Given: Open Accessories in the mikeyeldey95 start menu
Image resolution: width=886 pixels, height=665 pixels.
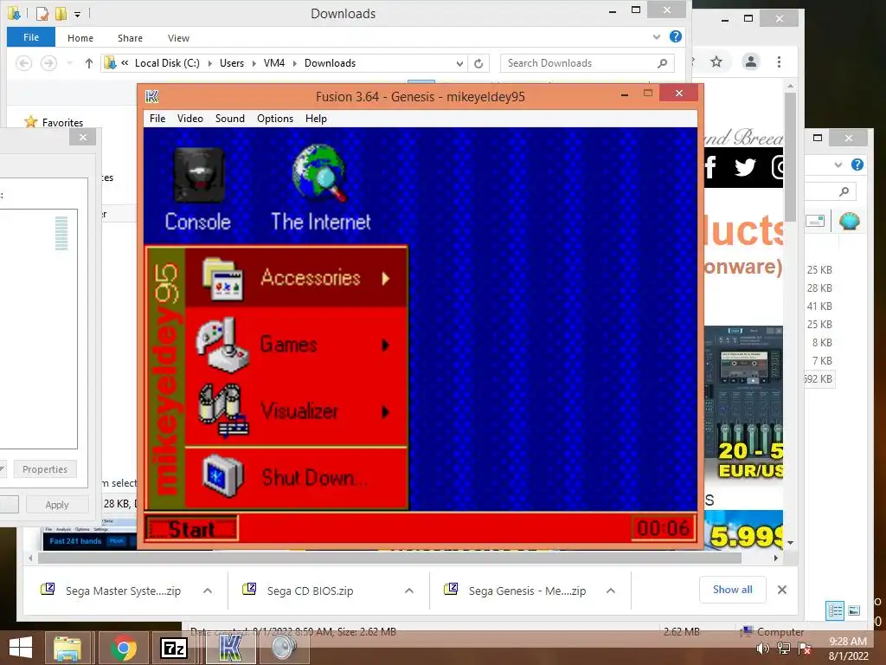Looking at the screenshot, I should coord(297,278).
